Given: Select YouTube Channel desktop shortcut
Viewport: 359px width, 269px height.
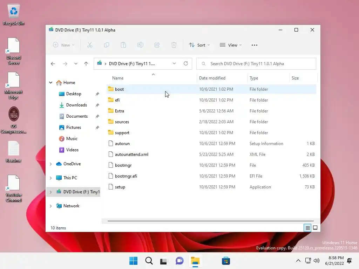Looking at the screenshot, I should click(x=14, y=188).
